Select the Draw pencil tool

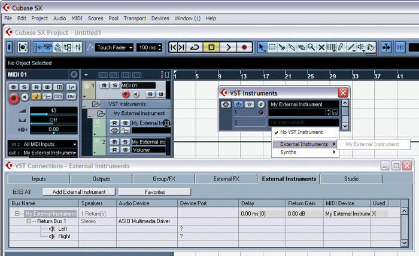click(x=341, y=47)
